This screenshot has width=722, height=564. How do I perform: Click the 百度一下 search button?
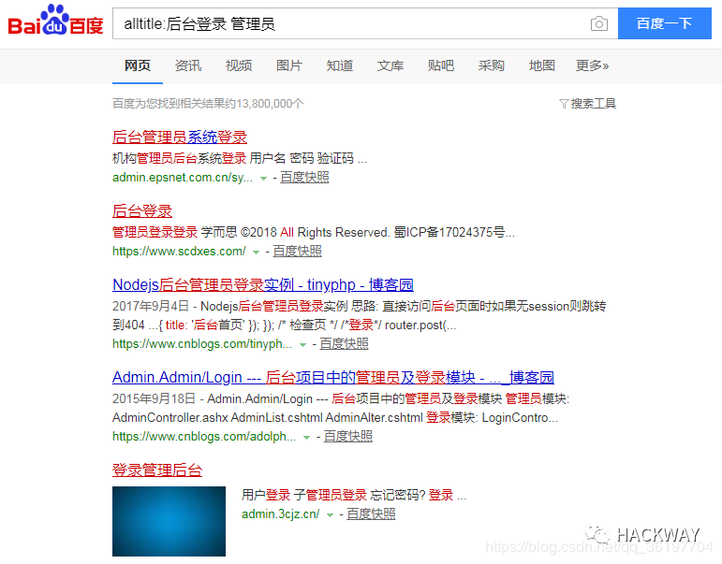(x=665, y=23)
